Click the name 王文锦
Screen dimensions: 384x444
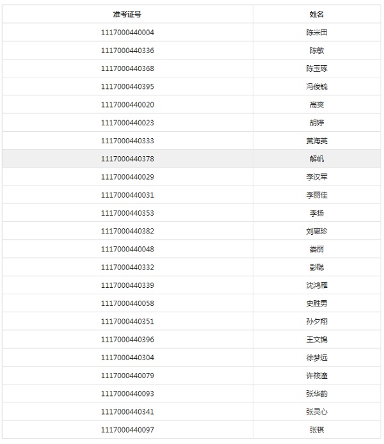317,339
